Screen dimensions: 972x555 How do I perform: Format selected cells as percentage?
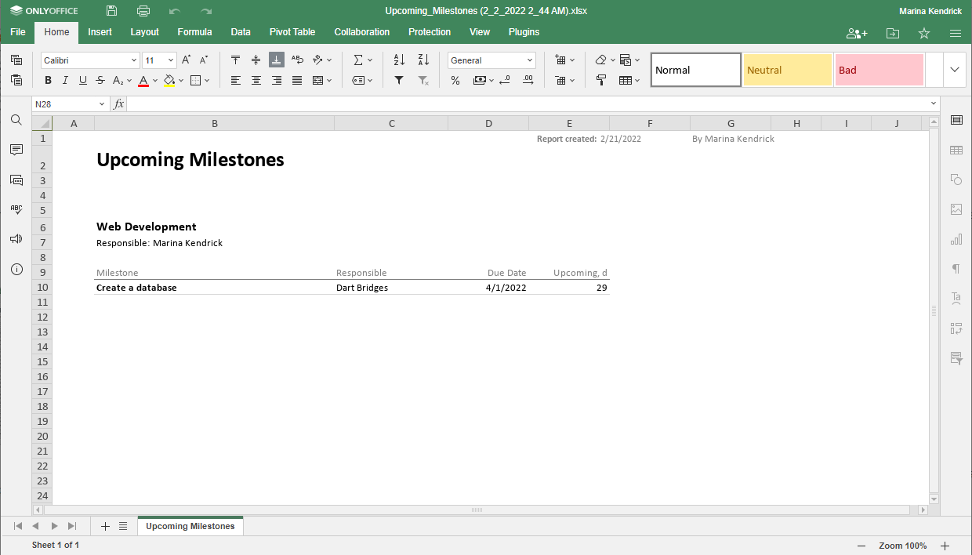(x=455, y=80)
